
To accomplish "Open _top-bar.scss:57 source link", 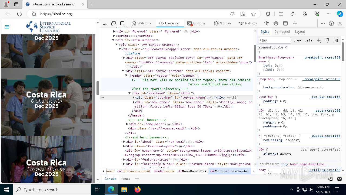I will [325, 97].
